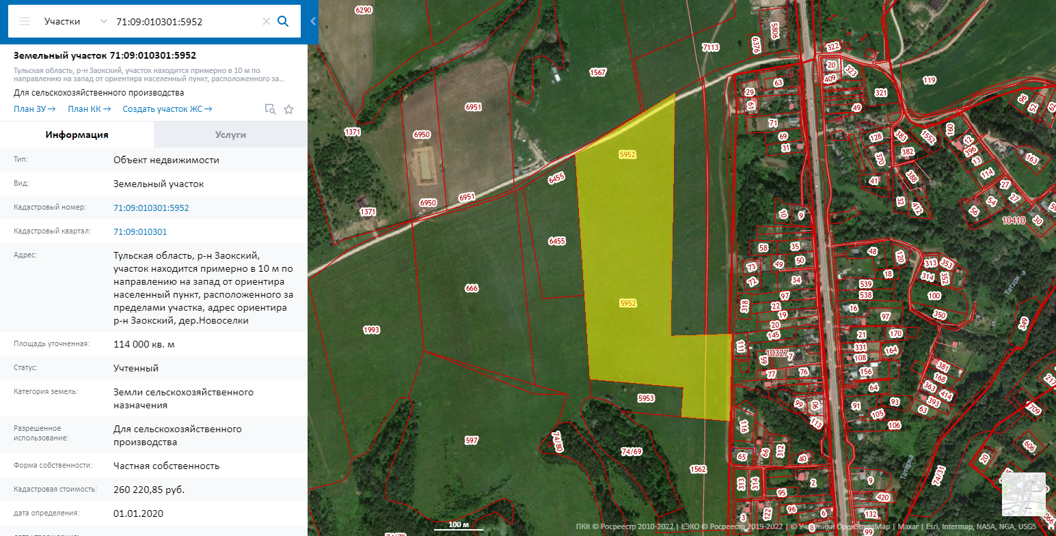Select map parcel labeled 597

(472, 440)
